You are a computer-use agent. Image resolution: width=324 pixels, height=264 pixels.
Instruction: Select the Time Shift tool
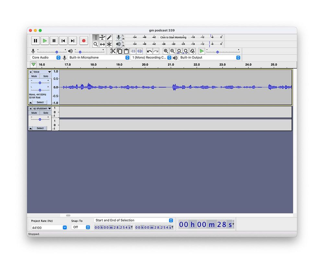[x=102, y=44]
